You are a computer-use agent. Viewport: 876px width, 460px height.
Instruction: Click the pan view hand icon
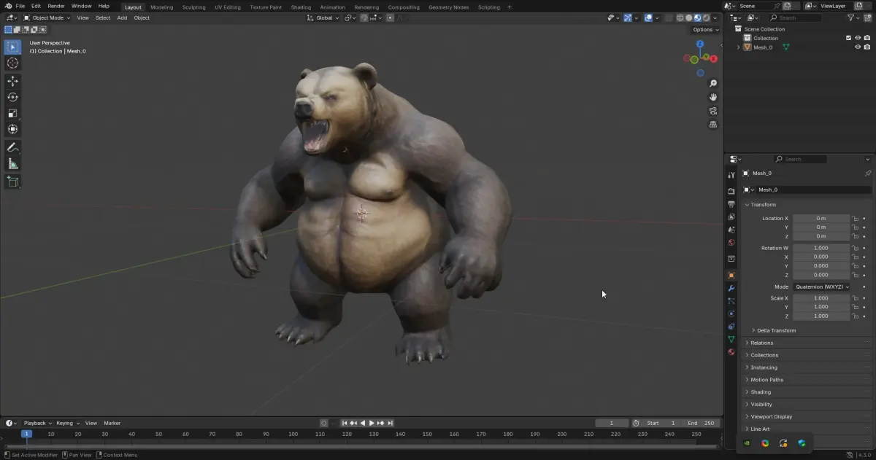pyautogui.click(x=713, y=97)
